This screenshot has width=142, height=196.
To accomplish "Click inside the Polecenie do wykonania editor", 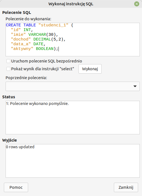I will pos(73,39).
